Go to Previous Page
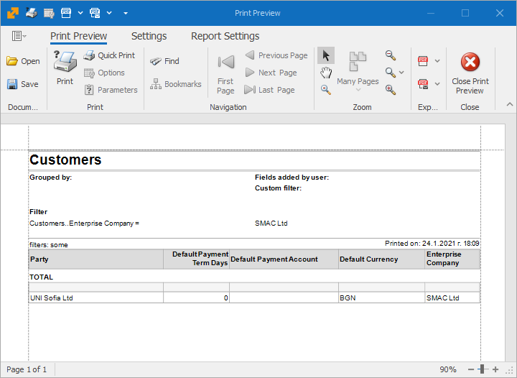Screen dimensions: 517x378 coord(276,55)
